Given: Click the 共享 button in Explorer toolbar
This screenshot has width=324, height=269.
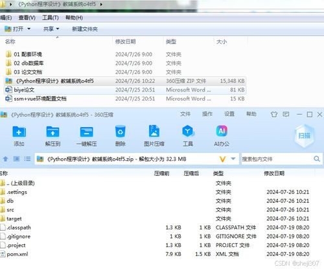Looking at the screenshot, I should 49,29.
